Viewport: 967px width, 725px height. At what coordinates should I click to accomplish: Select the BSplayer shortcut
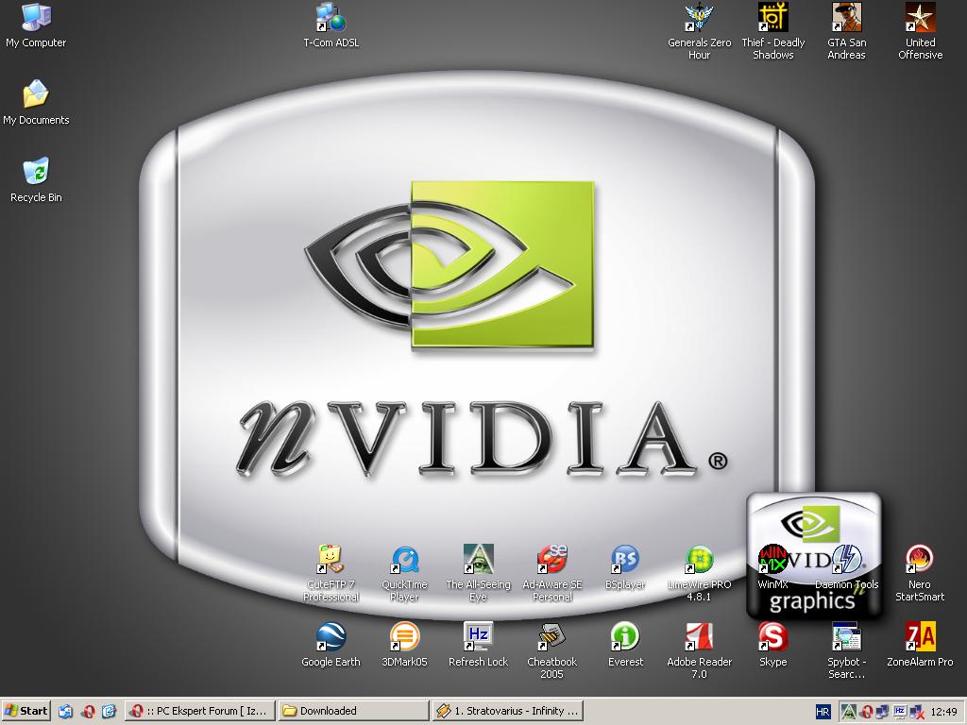click(x=625, y=566)
